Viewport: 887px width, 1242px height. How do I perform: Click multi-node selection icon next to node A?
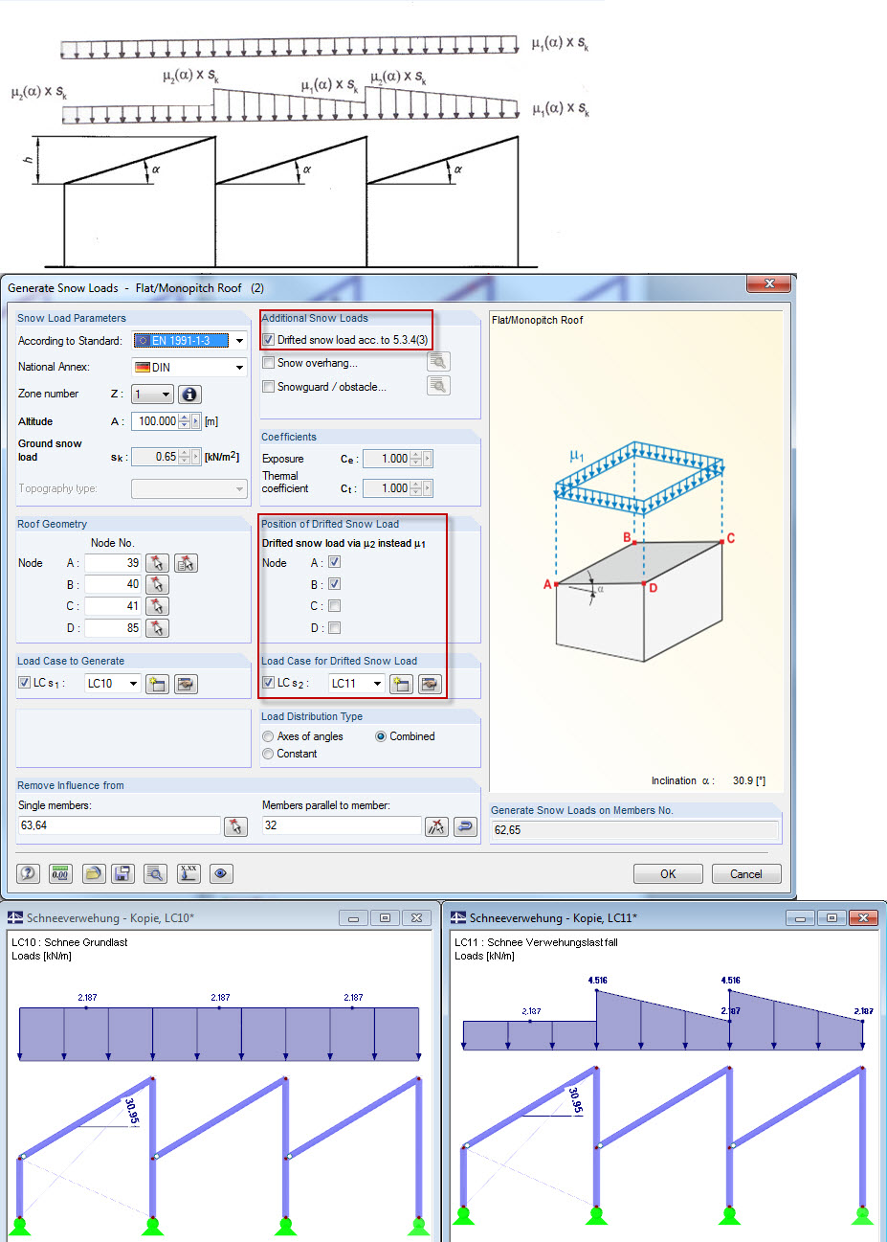(x=186, y=563)
